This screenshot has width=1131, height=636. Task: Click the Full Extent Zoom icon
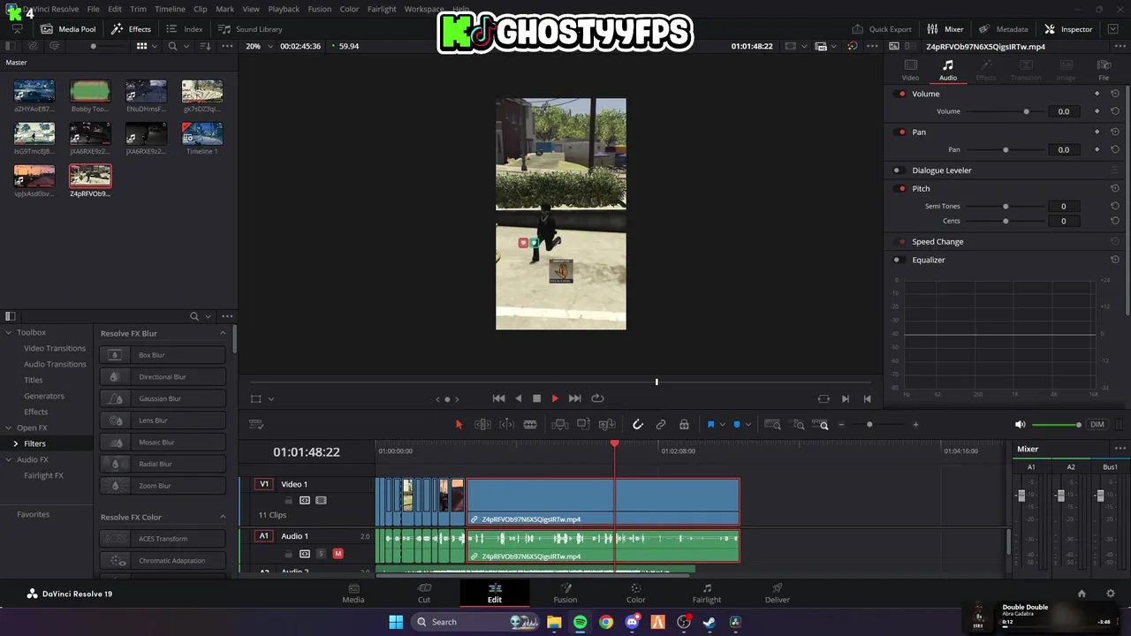772,425
